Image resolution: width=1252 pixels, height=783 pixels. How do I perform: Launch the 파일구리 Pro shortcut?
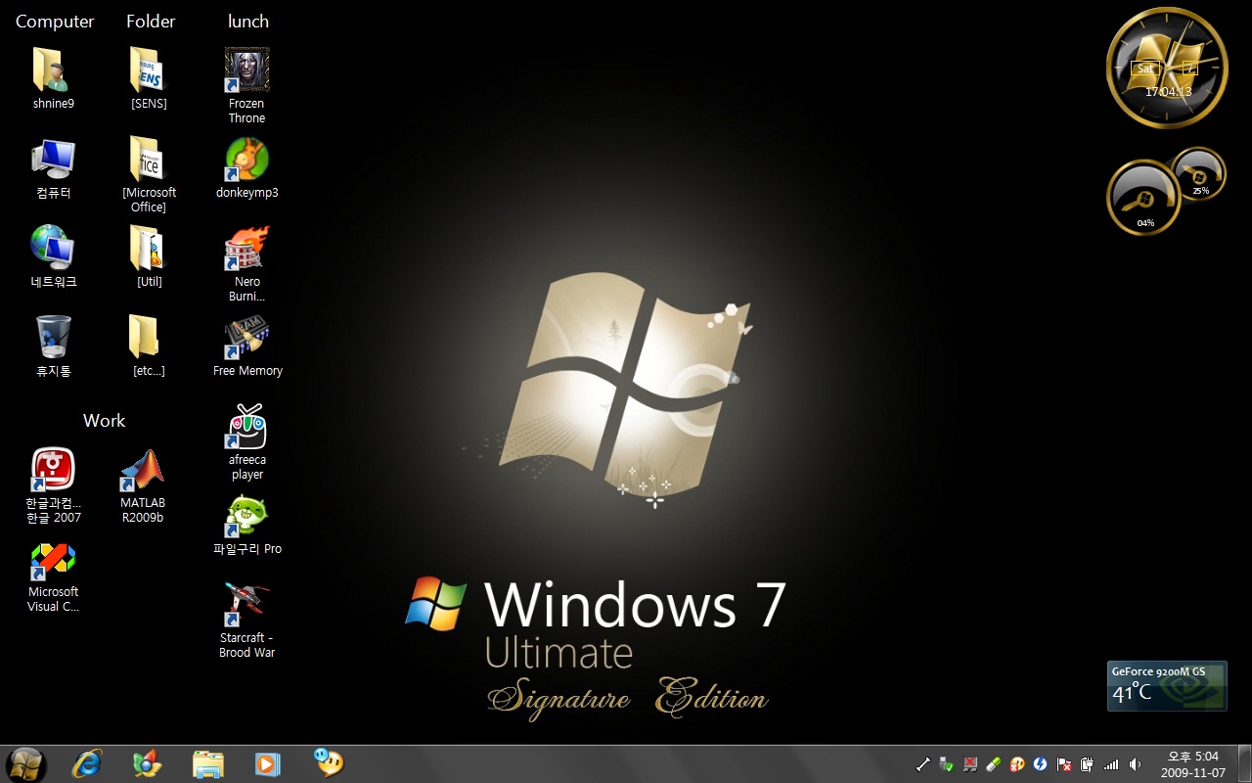246,516
